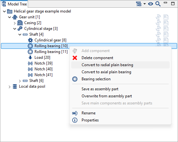Image resolution: width=178 pixels, height=142 pixels.
Task: Click the Rolling bearing [11] icon
Action: click(30, 52)
